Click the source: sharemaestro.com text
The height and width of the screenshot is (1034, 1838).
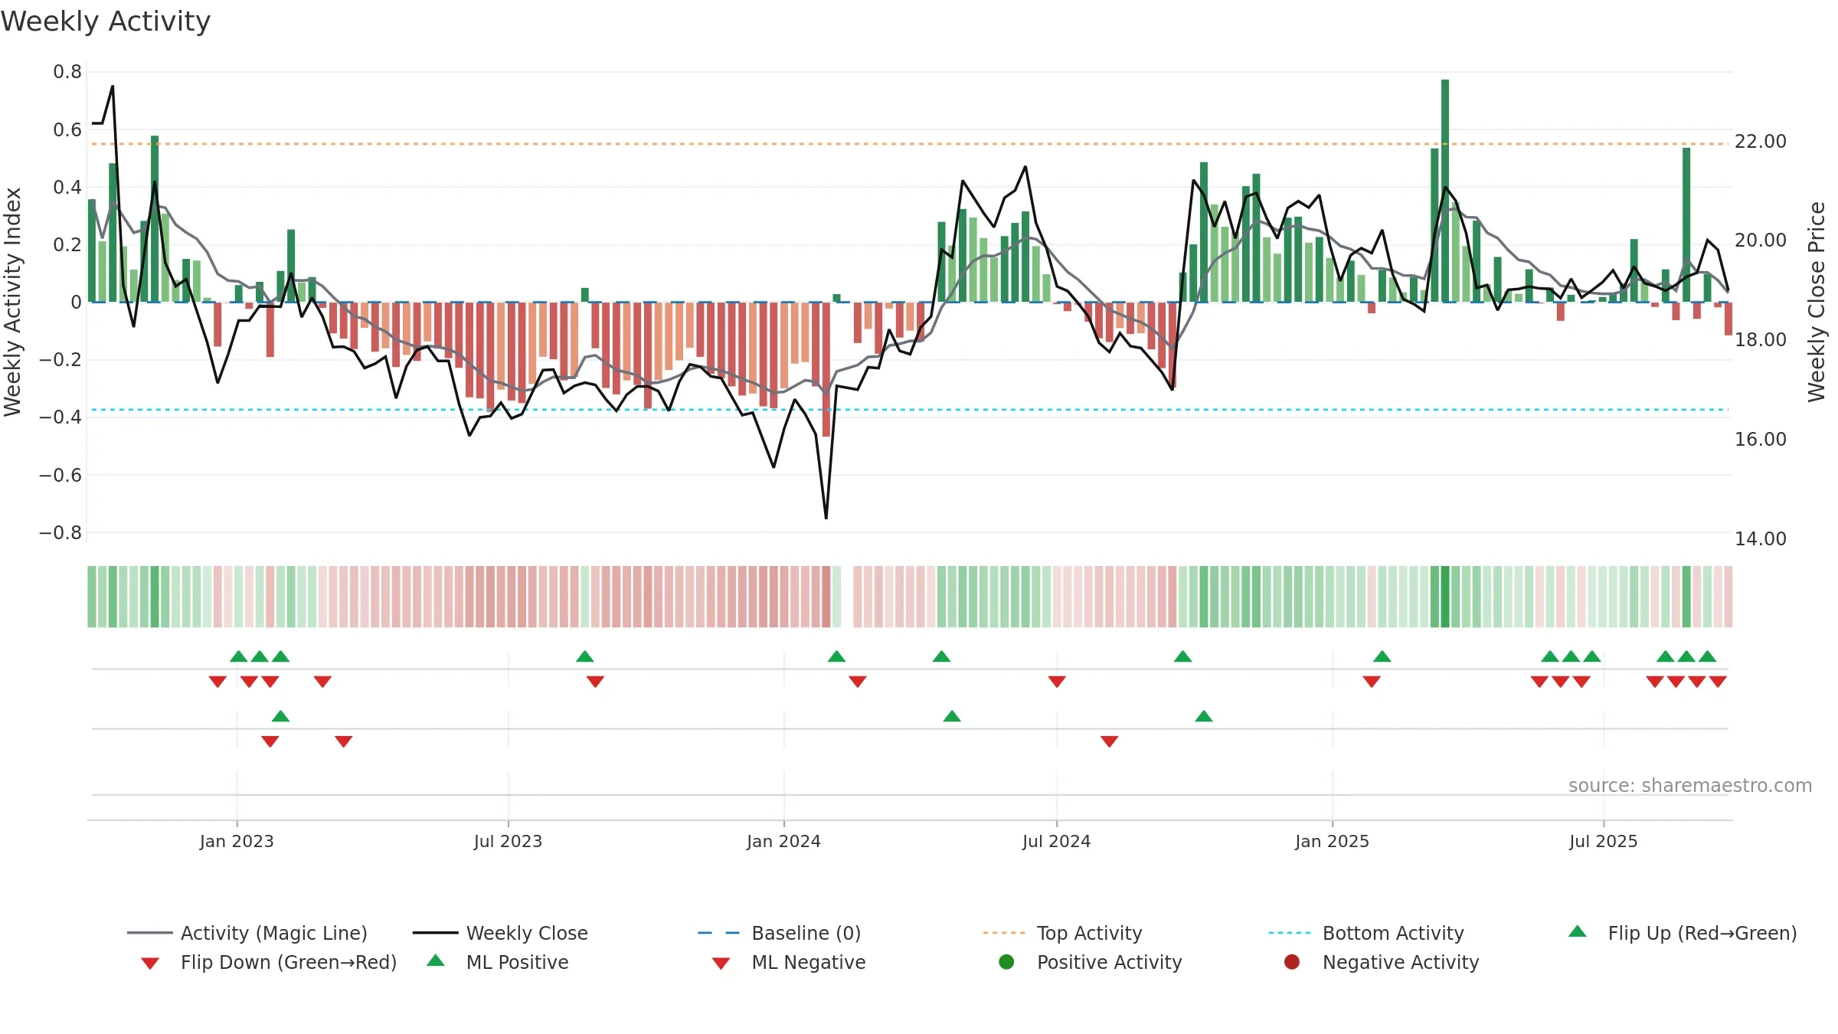[x=1689, y=785]
